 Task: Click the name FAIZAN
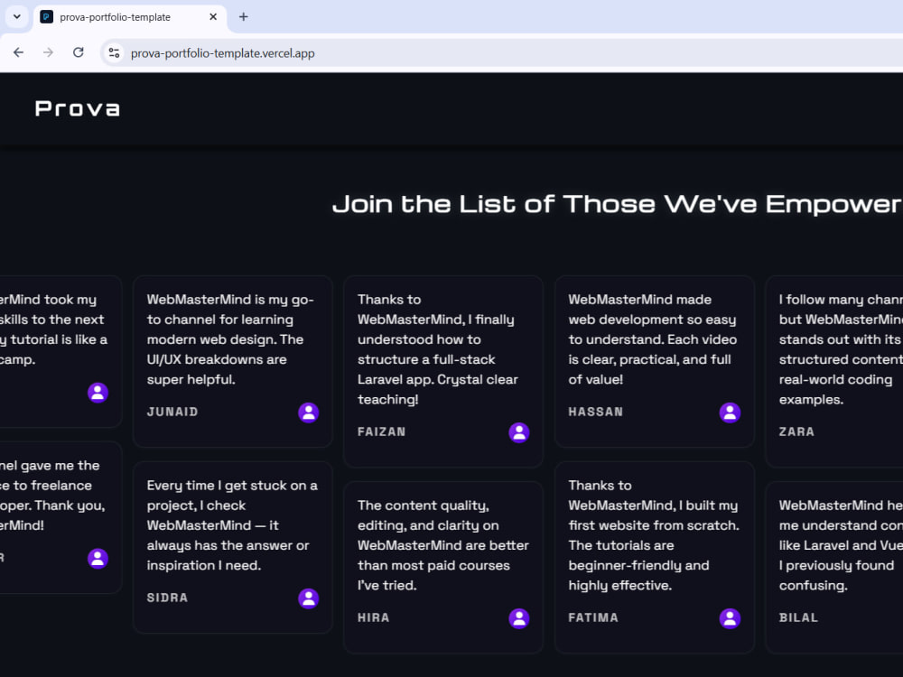(x=382, y=431)
